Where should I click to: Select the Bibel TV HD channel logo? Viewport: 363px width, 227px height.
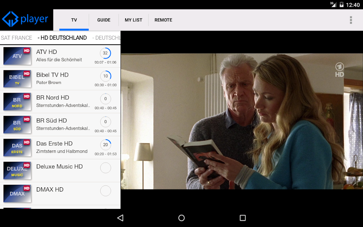click(17, 79)
